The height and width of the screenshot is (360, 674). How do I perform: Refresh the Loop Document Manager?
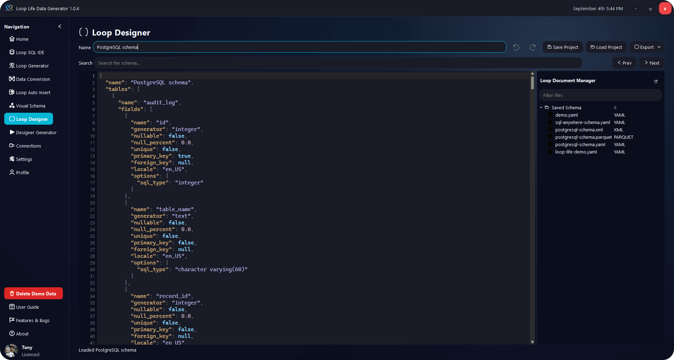point(656,81)
